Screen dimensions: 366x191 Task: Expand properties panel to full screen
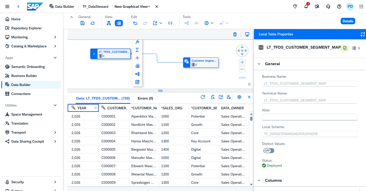pyautogui.click(x=362, y=34)
